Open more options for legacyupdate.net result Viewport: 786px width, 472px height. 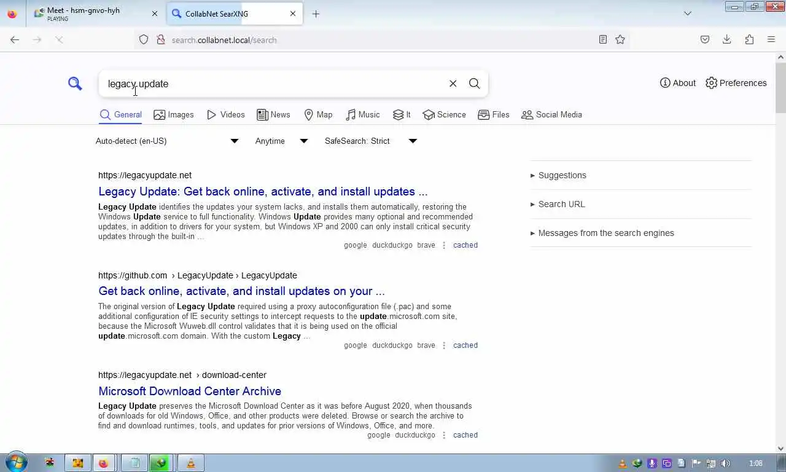[x=444, y=245]
